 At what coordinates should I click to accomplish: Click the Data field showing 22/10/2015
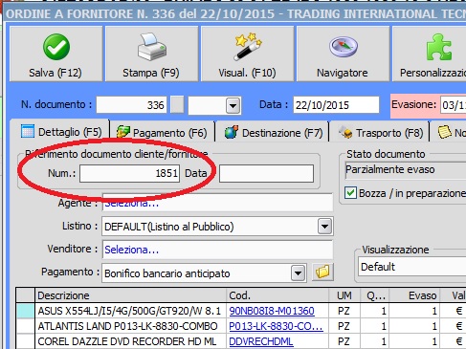coord(336,105)
